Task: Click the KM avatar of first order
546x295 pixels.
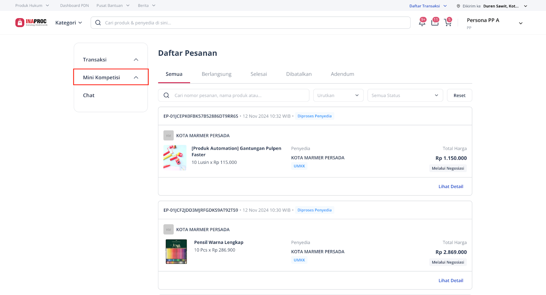Action: (x=169, y=136)
